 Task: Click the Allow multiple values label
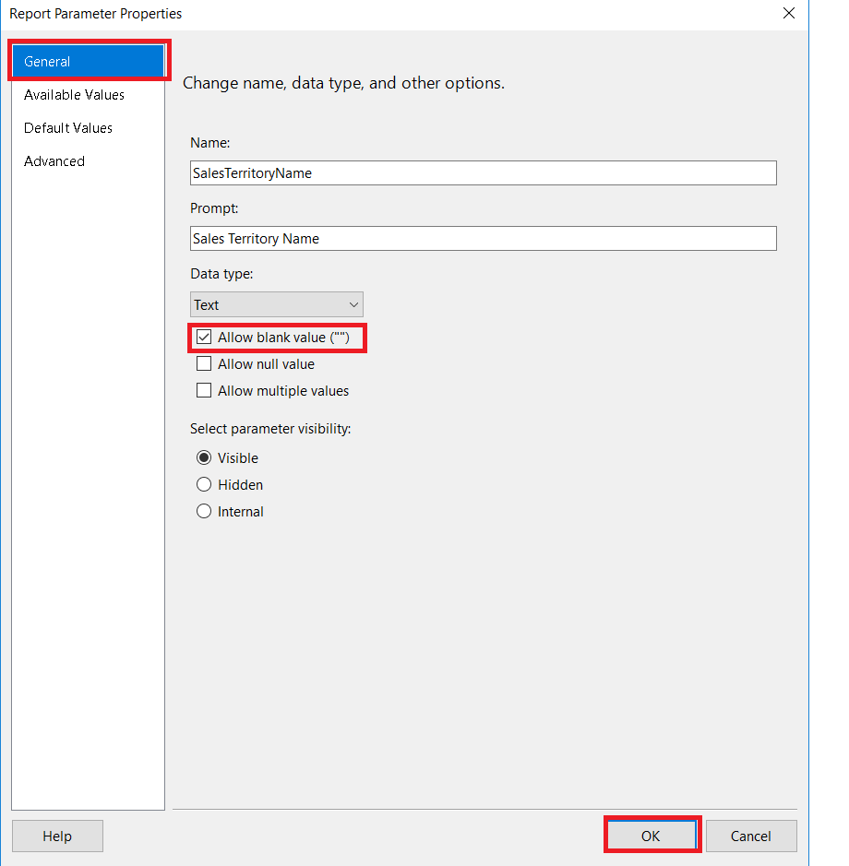(283, 391)
